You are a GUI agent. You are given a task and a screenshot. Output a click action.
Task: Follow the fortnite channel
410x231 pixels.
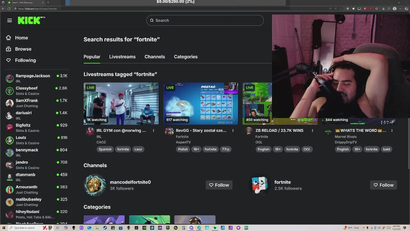click(x=384, y=185)
